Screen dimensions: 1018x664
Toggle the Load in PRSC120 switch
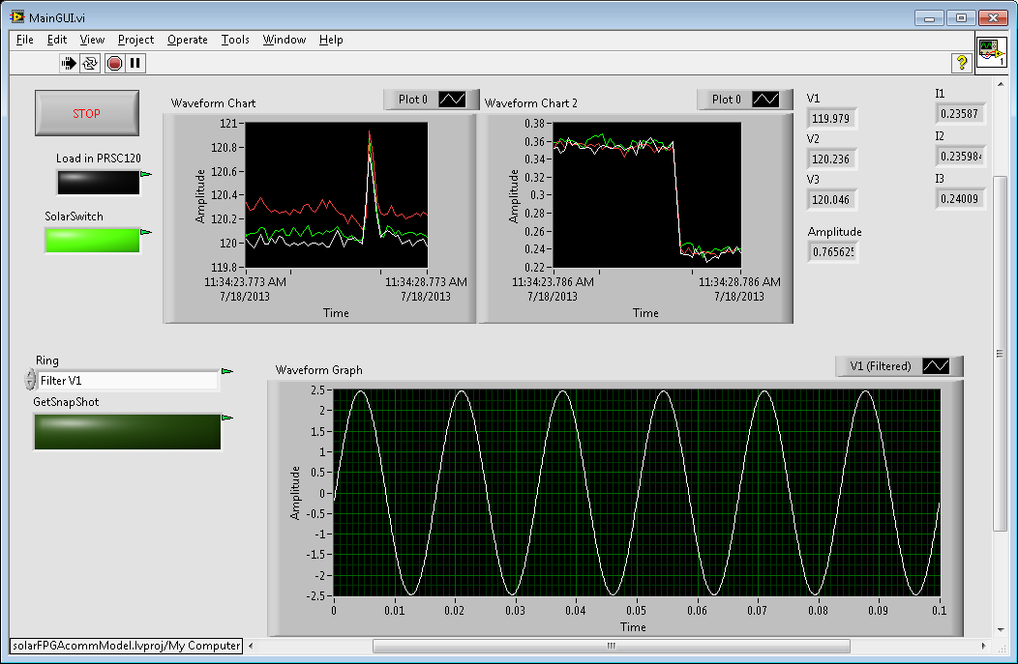pyautogui.click(x=98, y=183)
